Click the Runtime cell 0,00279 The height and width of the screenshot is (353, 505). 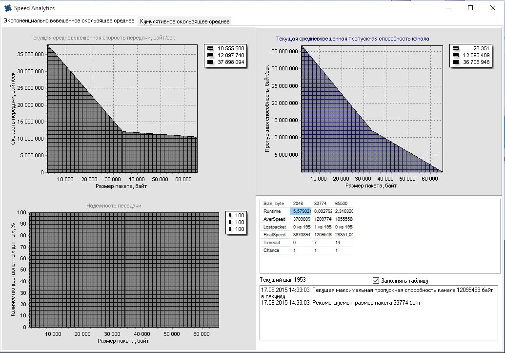pos(322,211)
